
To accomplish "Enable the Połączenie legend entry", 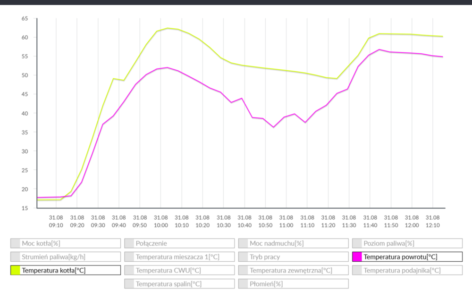I will tap(179, 243).
